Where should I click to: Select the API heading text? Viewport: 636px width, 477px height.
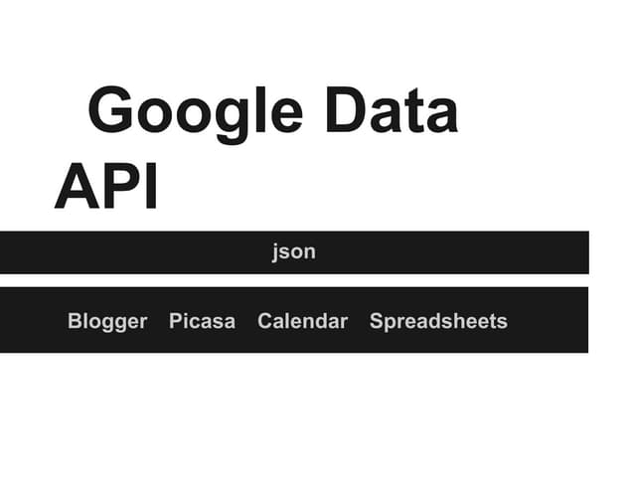pos(107,186)
